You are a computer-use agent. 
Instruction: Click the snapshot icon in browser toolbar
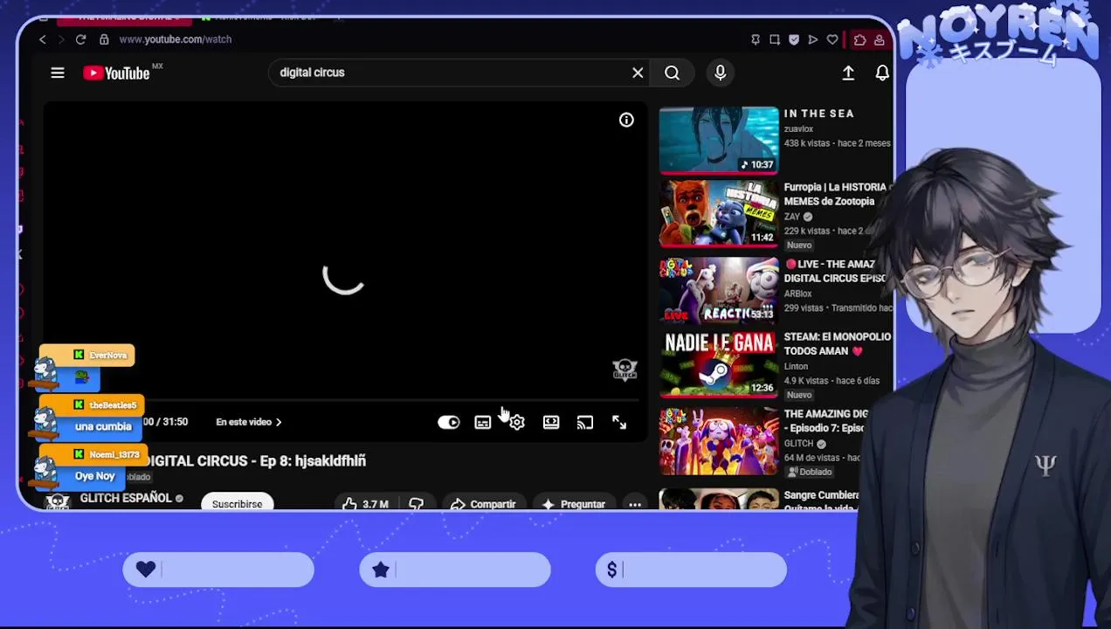point(775,39)
